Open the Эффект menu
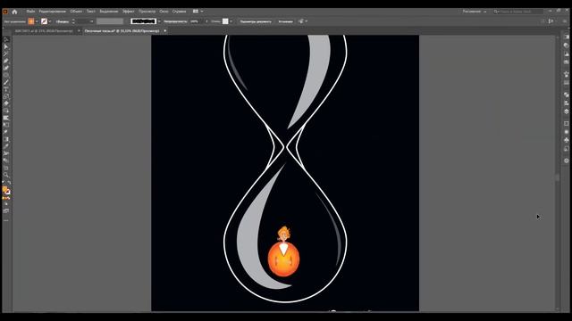Image resolution: width=572 pixels, height=321 pixels. coord(129,12)
